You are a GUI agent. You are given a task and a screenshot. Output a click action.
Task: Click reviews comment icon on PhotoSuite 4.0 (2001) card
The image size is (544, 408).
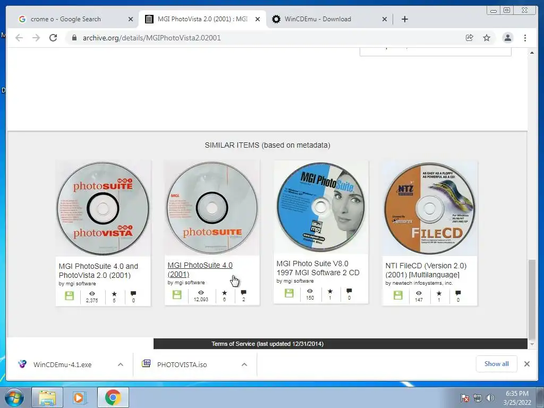243,293
